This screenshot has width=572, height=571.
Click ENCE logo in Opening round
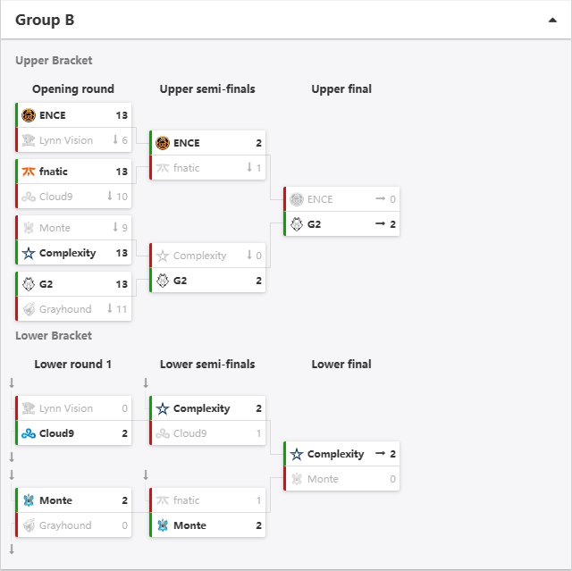coord(29,115)
